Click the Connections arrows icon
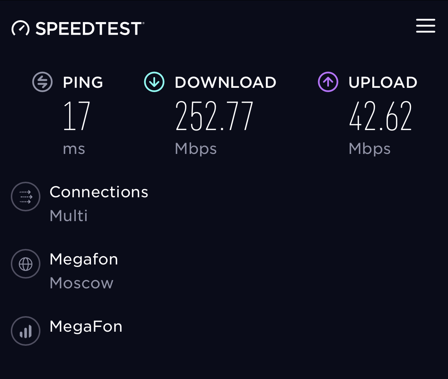This screenshot has width=448, height=379. (26, 197)
